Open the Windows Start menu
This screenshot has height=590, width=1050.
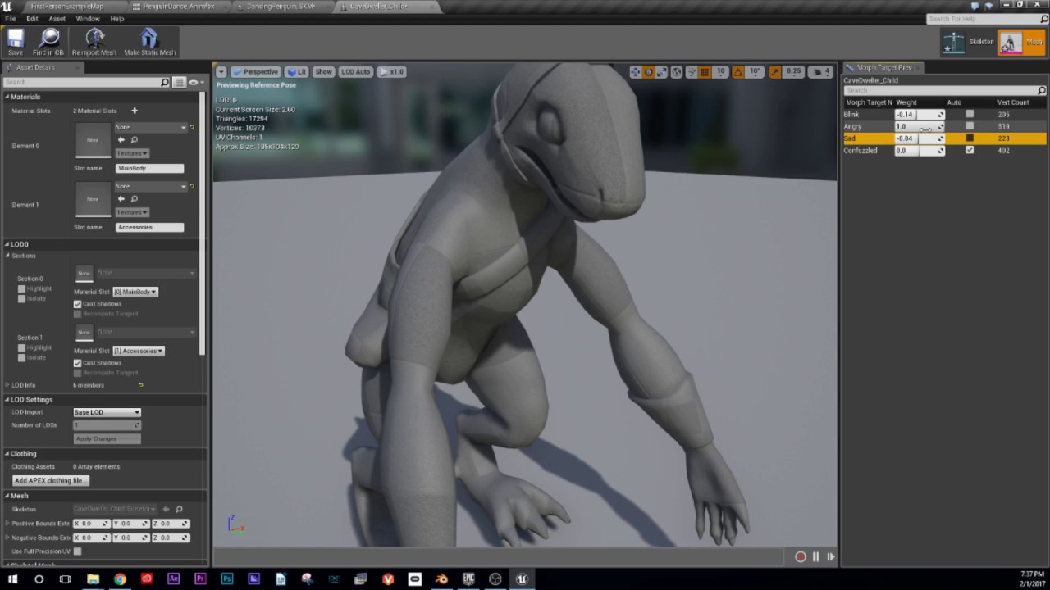[x=12, y=579]
